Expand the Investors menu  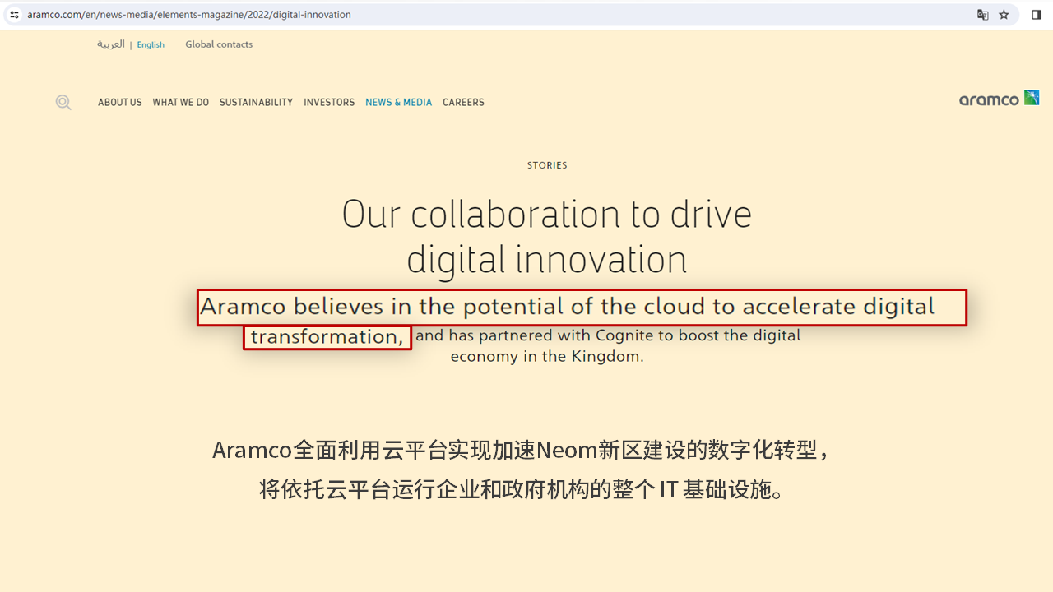point(329,103)
